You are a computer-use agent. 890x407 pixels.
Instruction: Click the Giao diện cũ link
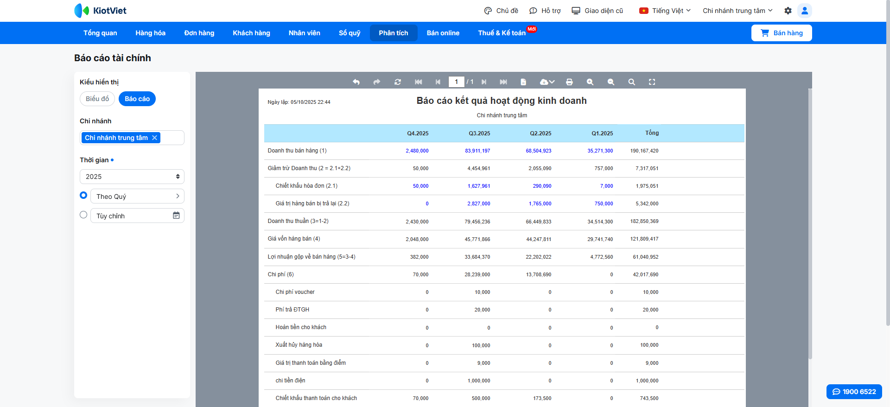click(598, 11)
